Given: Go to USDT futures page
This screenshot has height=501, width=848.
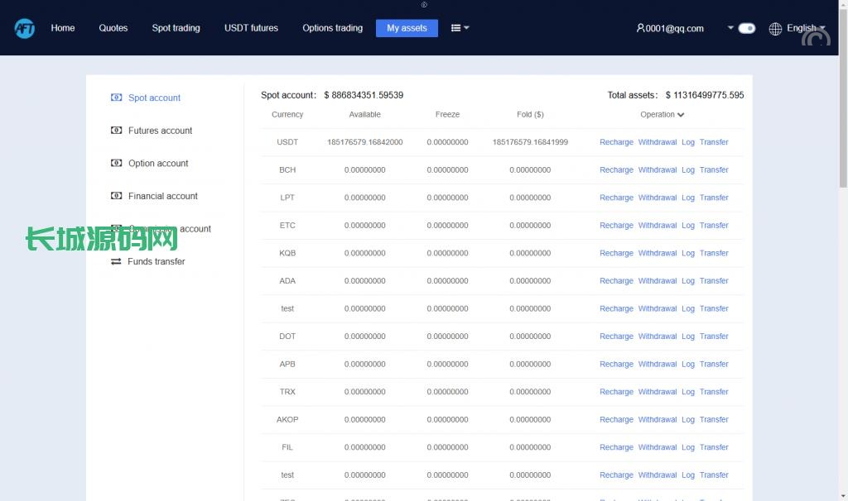Looking at the screenshot, I should (x=251, y=28).
